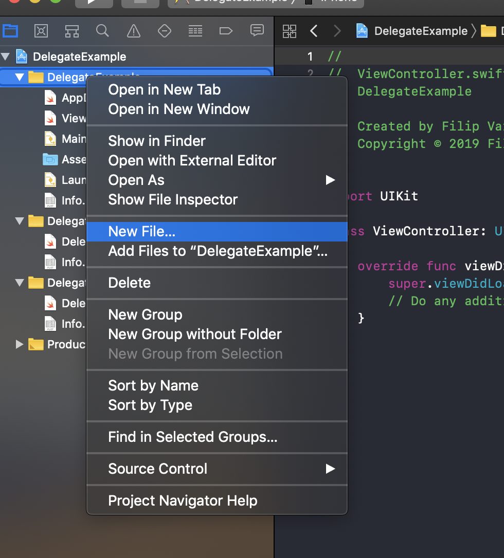Click the DelegateExample project icon in navigator
This screenshot has height=558, width=504.
22,57
